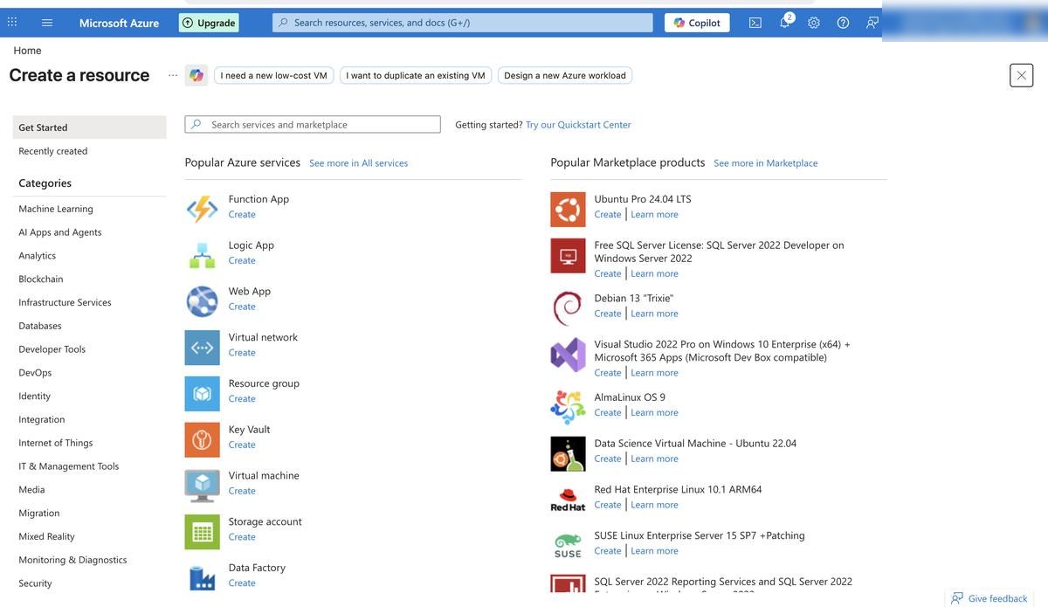Viewport: 1048px width, 607px height.
Task: Select the Machine Learning category
Action: click(56, 209)
